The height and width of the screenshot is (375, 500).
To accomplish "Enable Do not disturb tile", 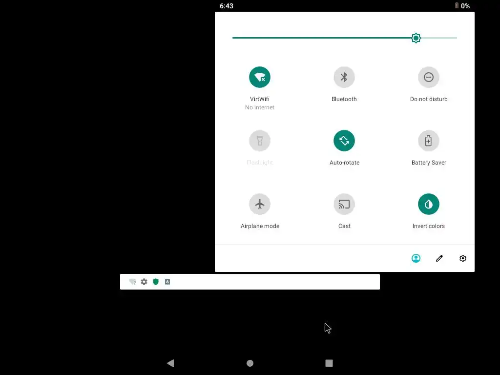I will coord(429,77).
